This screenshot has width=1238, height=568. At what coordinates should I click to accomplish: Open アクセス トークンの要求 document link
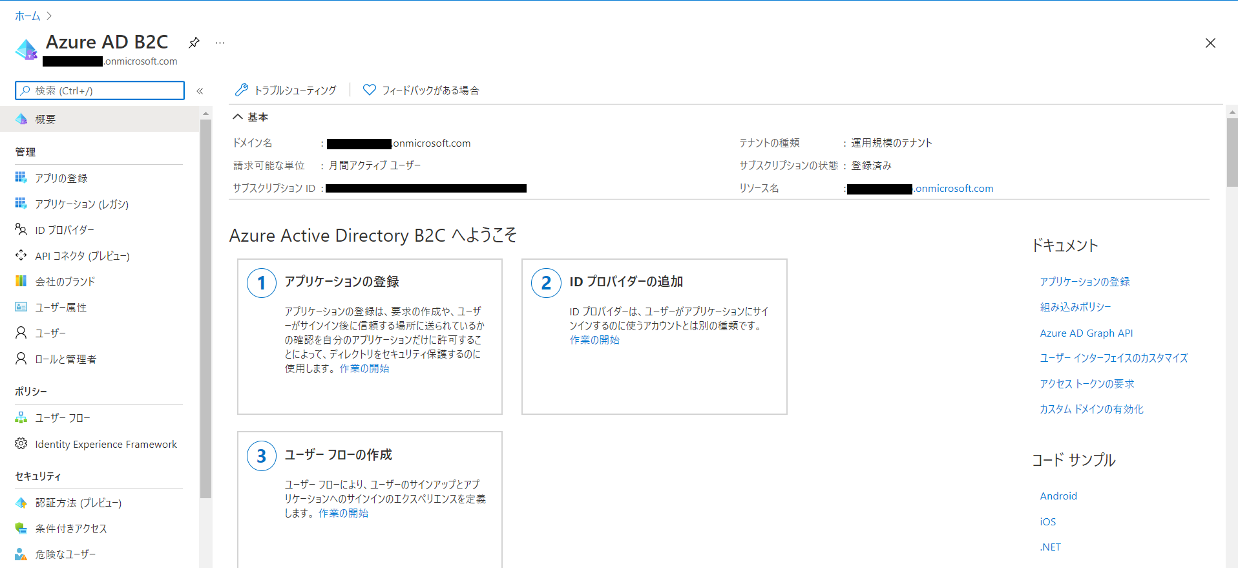tap(1087, 384)
